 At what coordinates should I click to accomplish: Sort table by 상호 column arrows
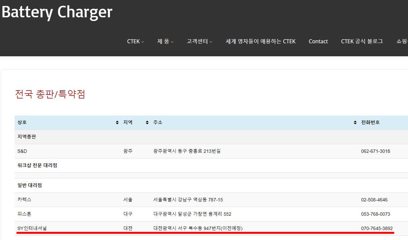(x=117, y=122)
